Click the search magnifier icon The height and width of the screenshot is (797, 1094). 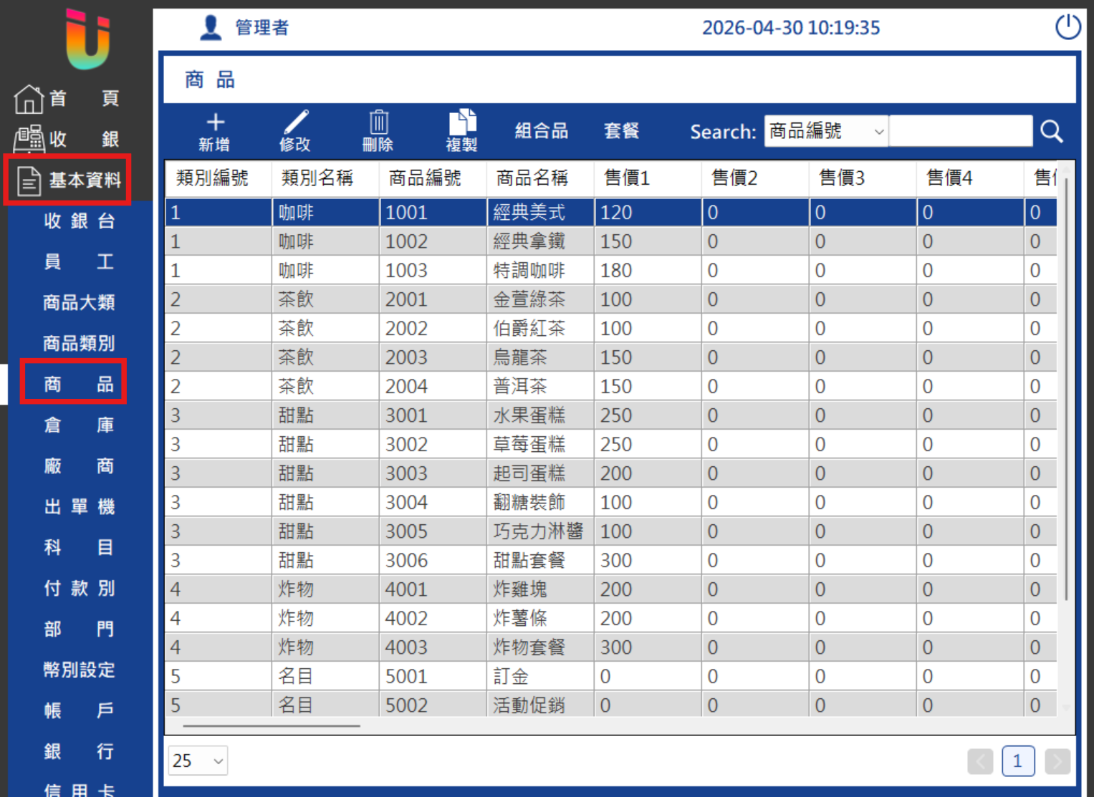pos(1051,131)
